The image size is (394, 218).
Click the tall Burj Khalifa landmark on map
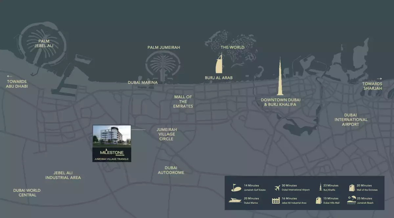point(280,77)
